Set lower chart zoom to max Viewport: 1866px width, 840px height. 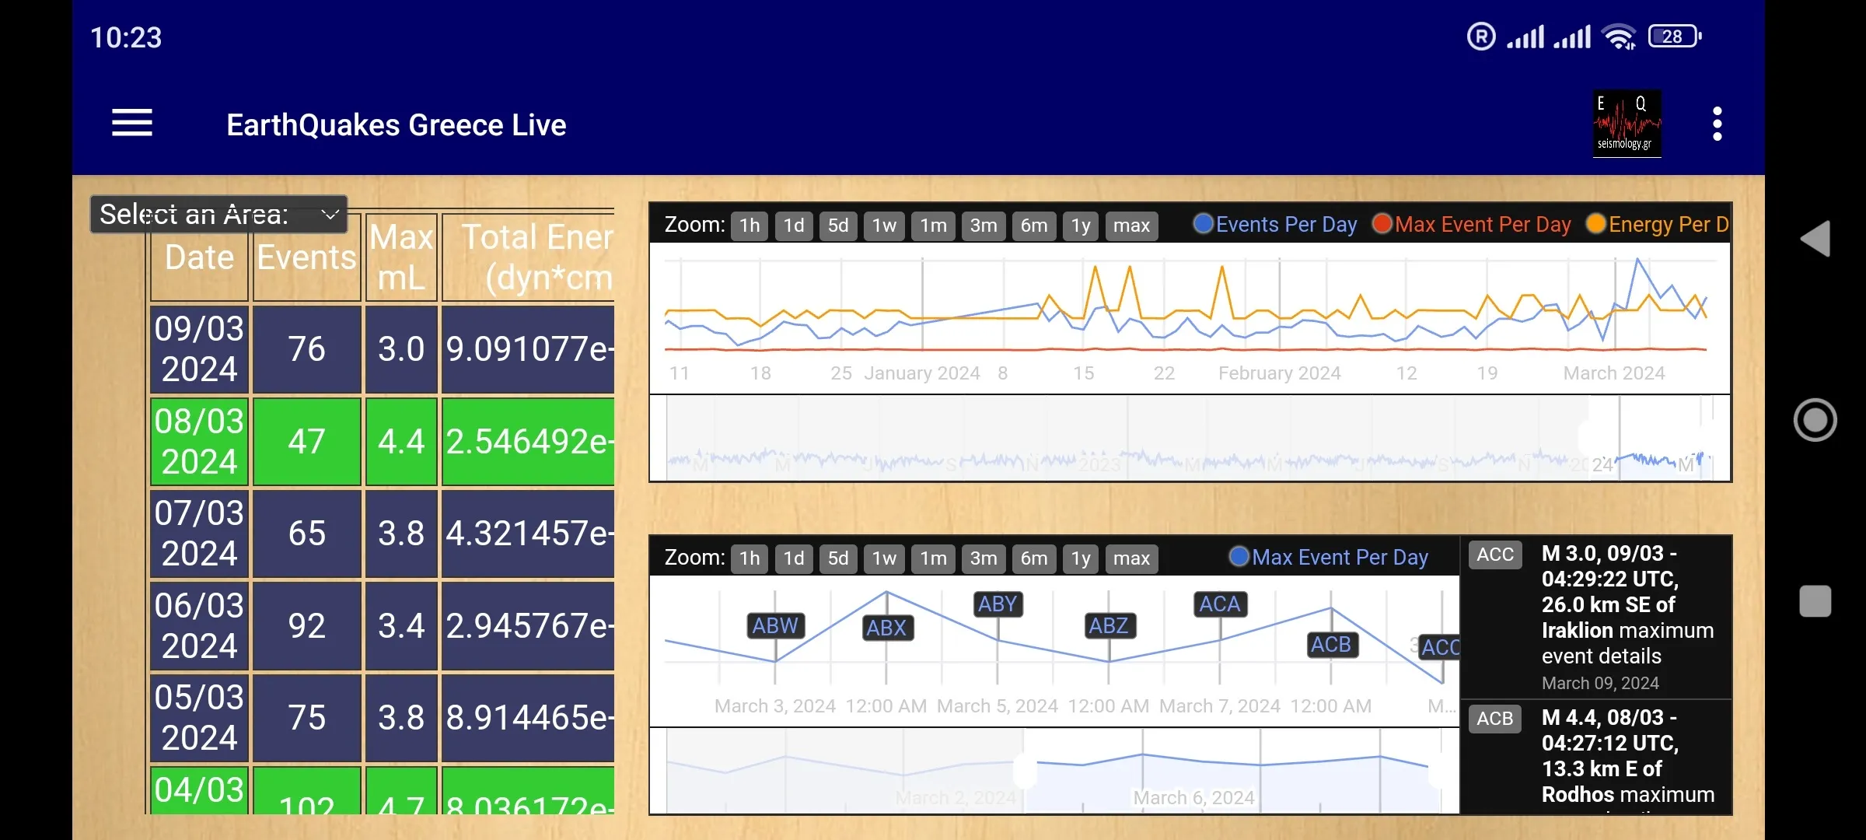(1131, 558)
